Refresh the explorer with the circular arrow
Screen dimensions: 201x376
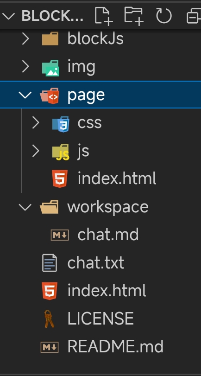164,16
